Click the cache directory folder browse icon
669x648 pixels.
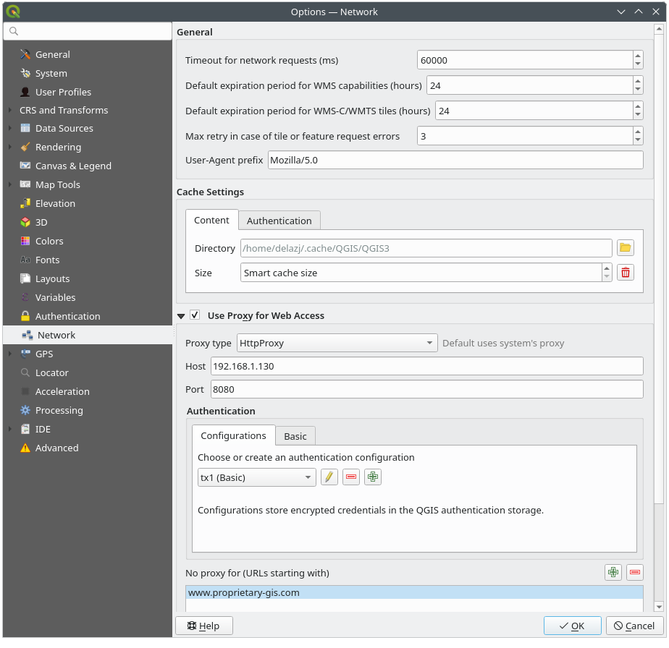pos(626,248)
